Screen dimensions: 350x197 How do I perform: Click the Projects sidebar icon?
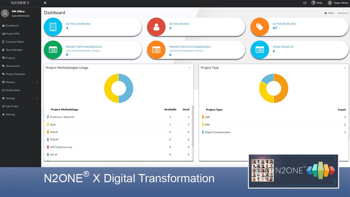coord(4,58)
